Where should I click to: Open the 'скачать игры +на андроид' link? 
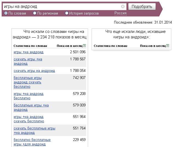[28, 61]
